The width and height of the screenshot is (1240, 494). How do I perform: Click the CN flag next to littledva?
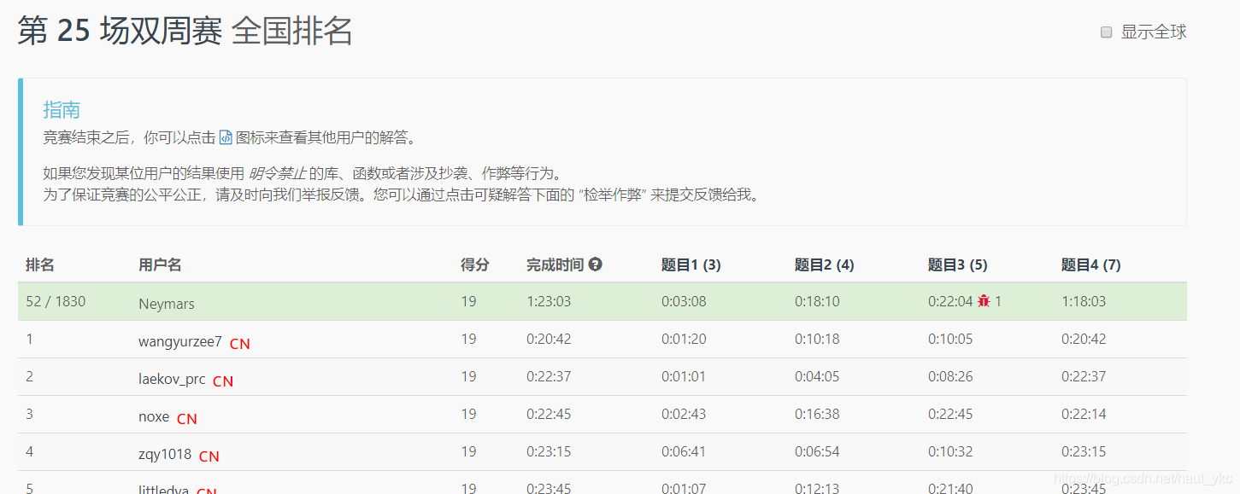tap(206, 491)
